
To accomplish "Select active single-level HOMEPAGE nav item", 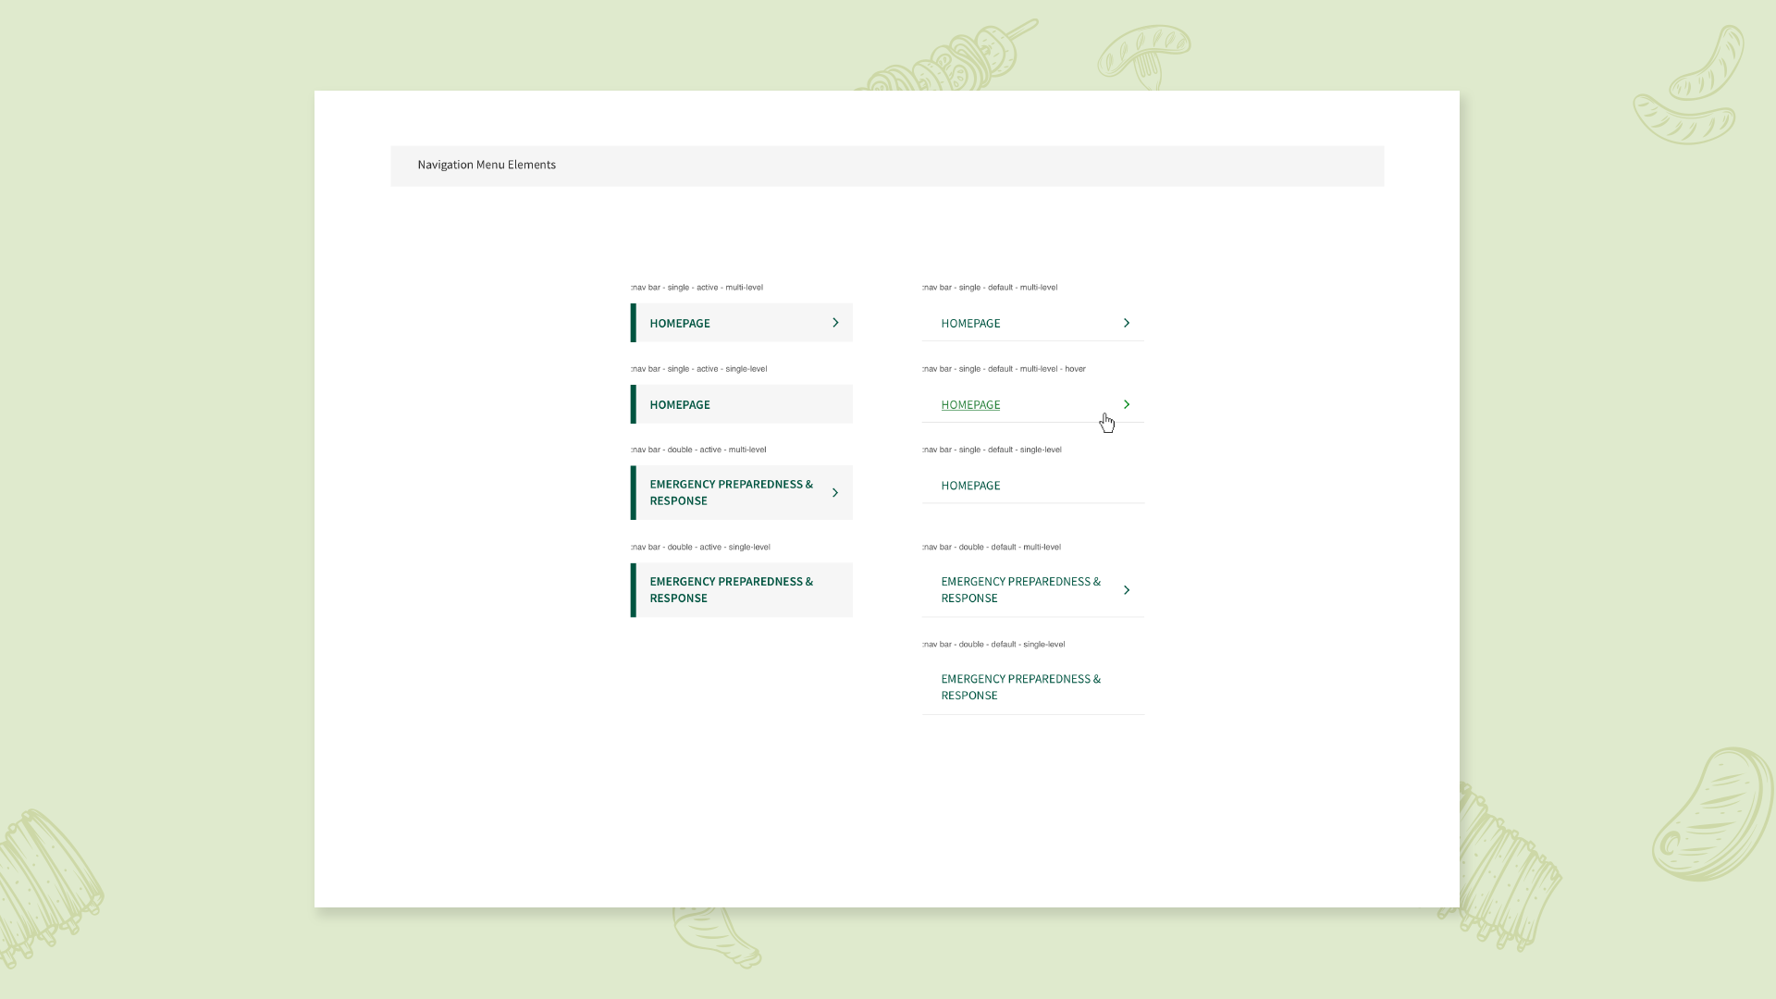I will click(x=680, y=404).
